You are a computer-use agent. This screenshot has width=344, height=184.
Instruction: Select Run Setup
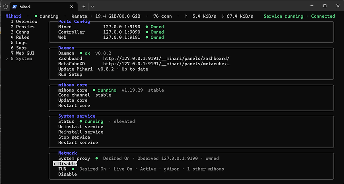[70, 74]
